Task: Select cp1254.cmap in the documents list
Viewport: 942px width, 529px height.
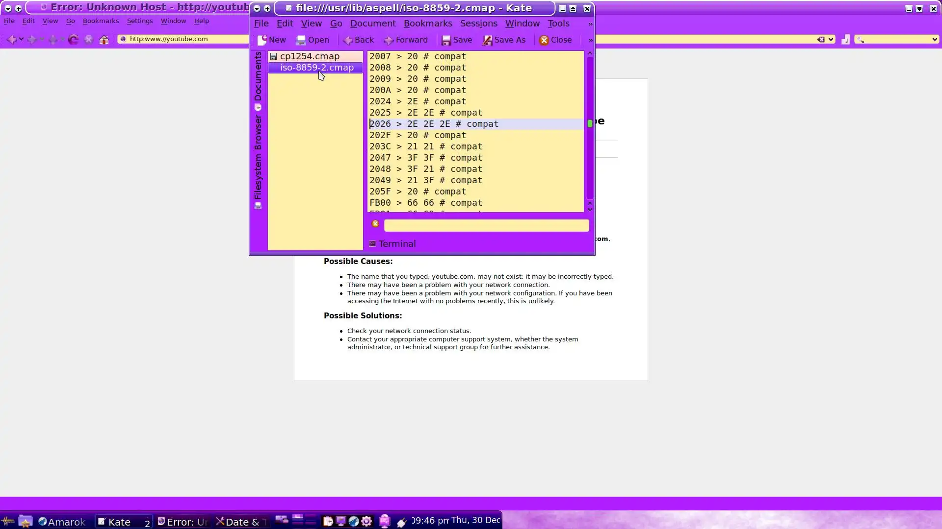Action: click(310, 56)
